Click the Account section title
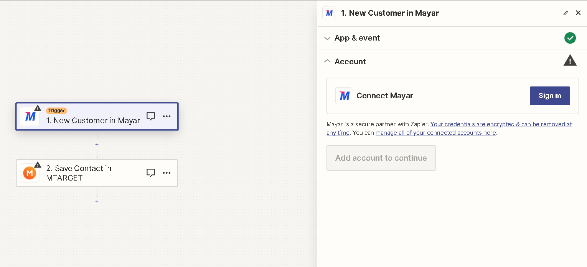Screen dimensions: 587x267 (x=350, y=61)
